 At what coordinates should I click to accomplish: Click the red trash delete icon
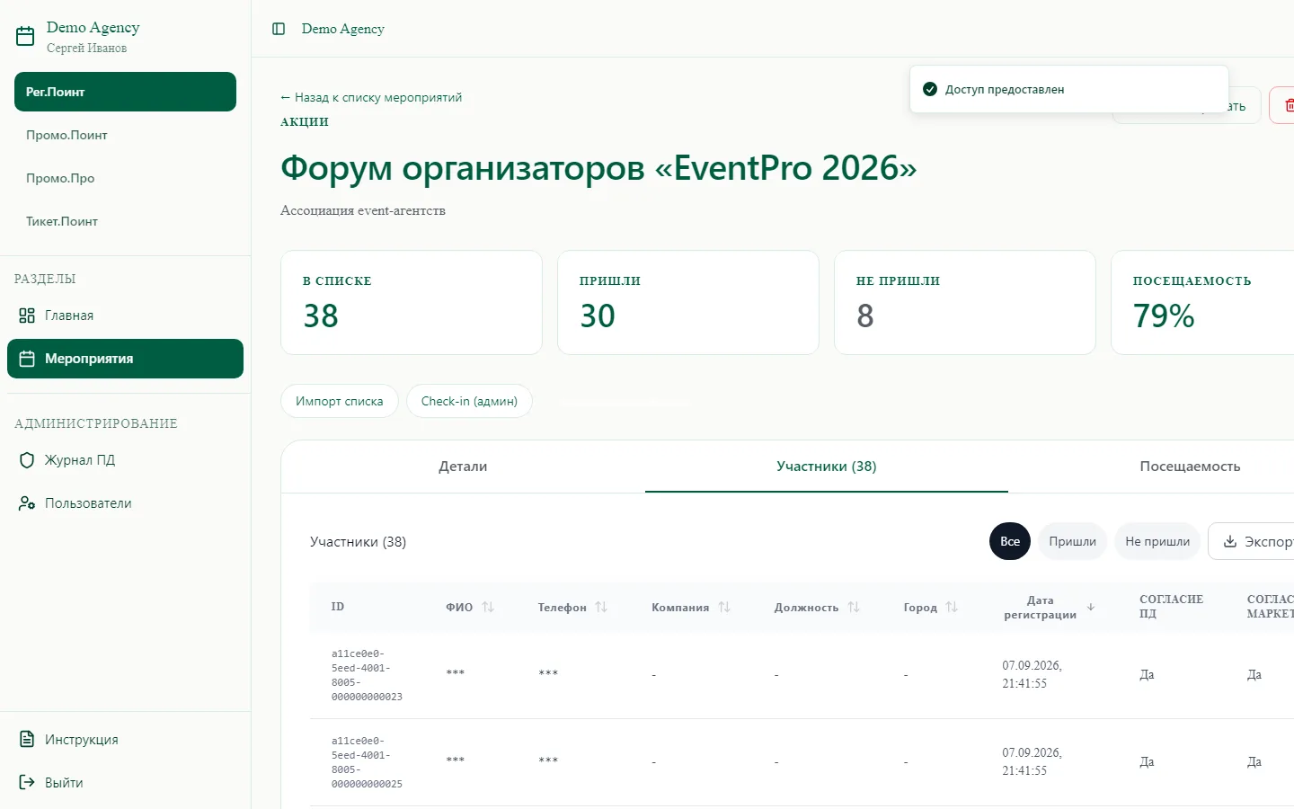pyautogui.click(x=1288, y=105)
